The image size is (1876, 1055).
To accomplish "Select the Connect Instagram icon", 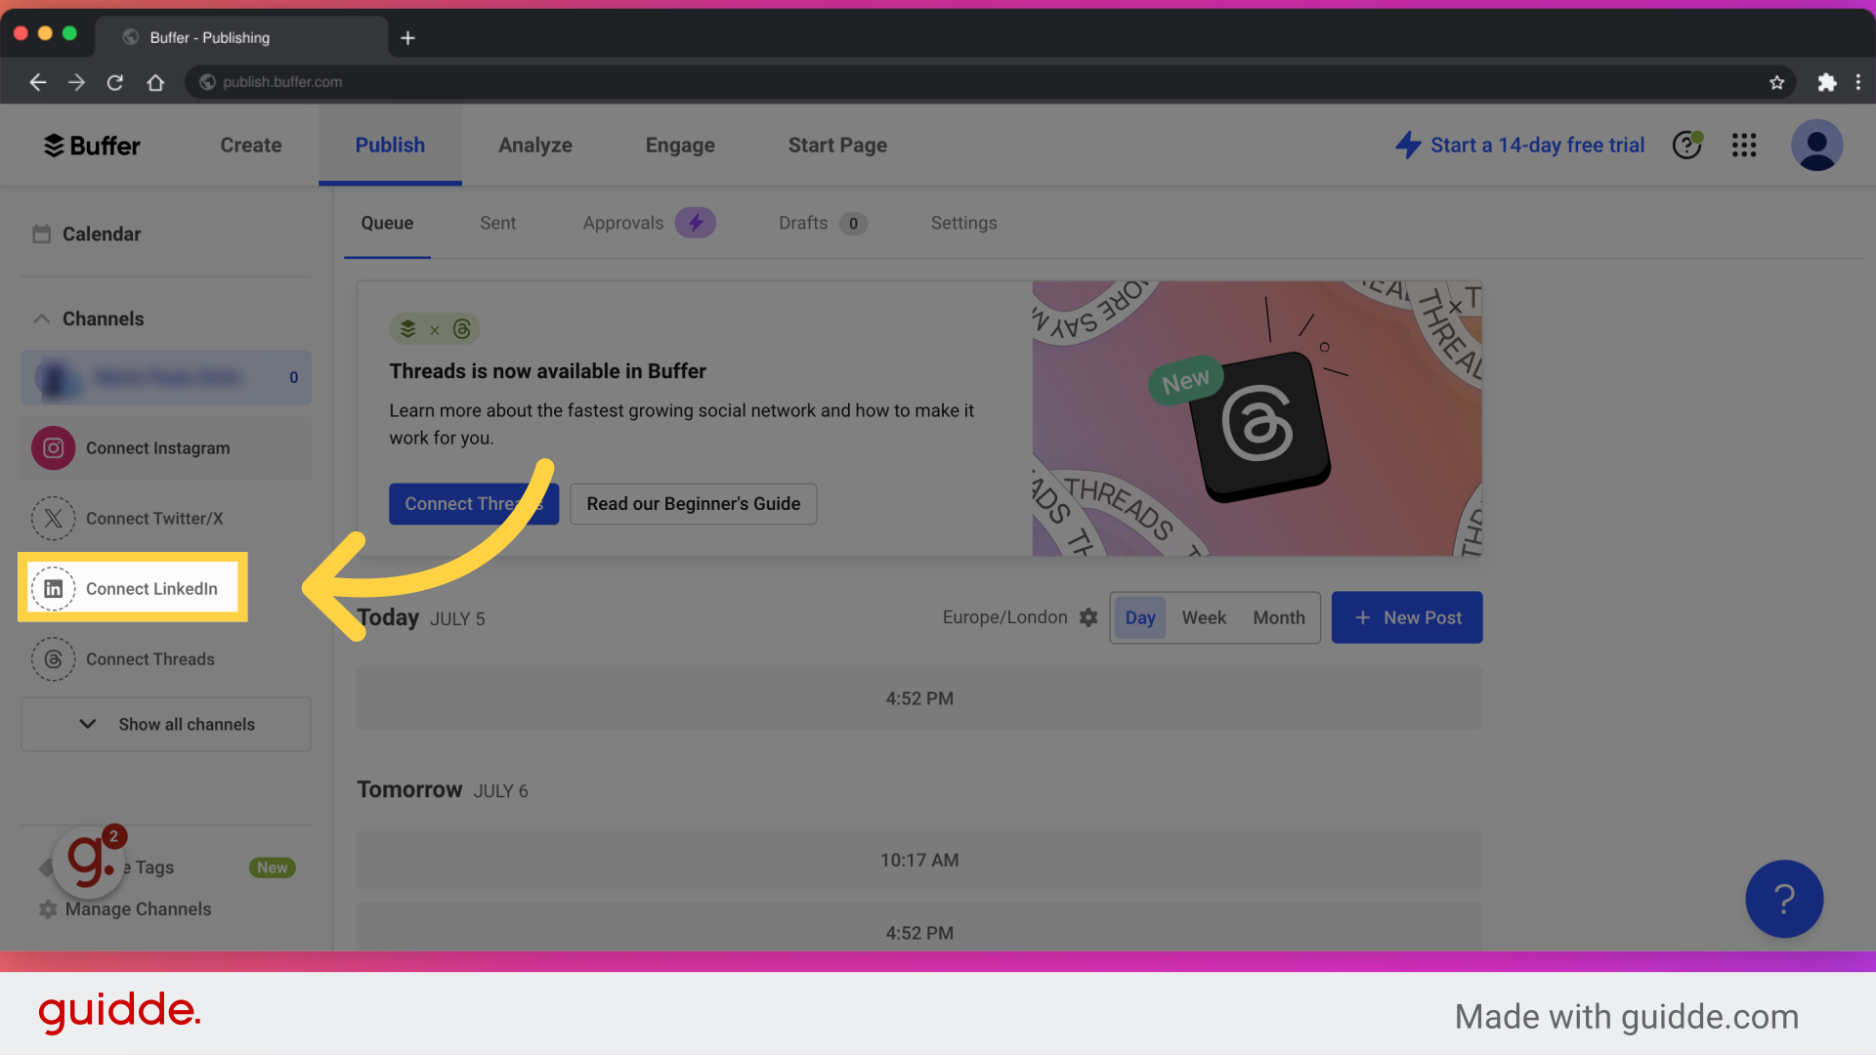I will point(53,447).
